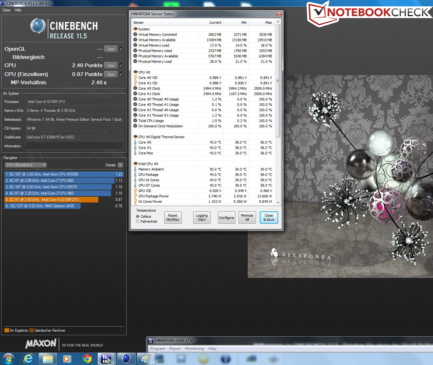Toggle the OpenGL test checkbox

121,49
